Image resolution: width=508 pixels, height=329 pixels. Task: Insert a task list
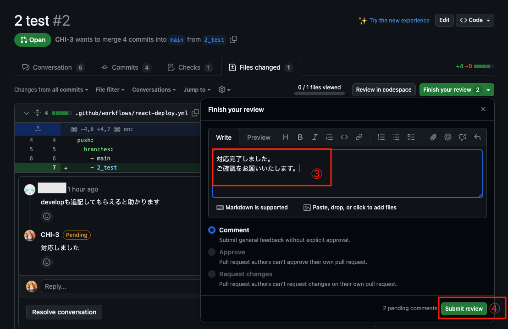(x=411, y=137)
